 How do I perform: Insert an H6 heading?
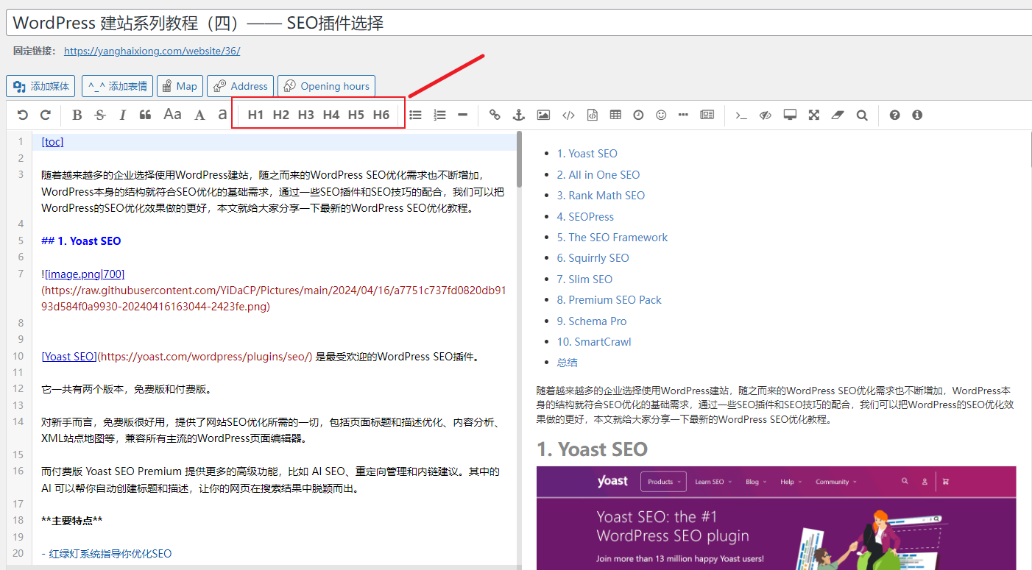[381, 115]
